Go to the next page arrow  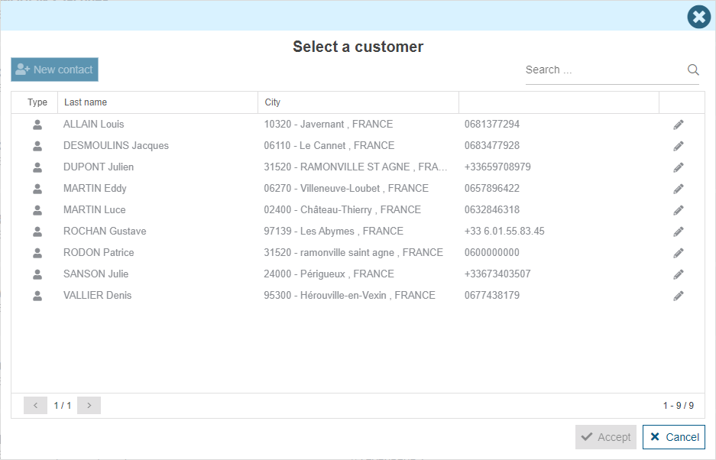click(89, 406)
